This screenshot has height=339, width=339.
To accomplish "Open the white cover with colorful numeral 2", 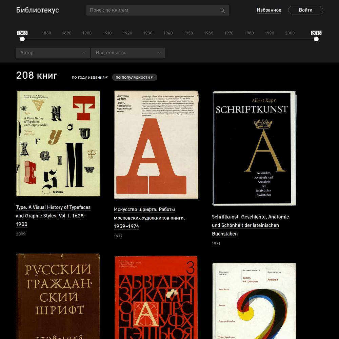I will coord(254,301).
